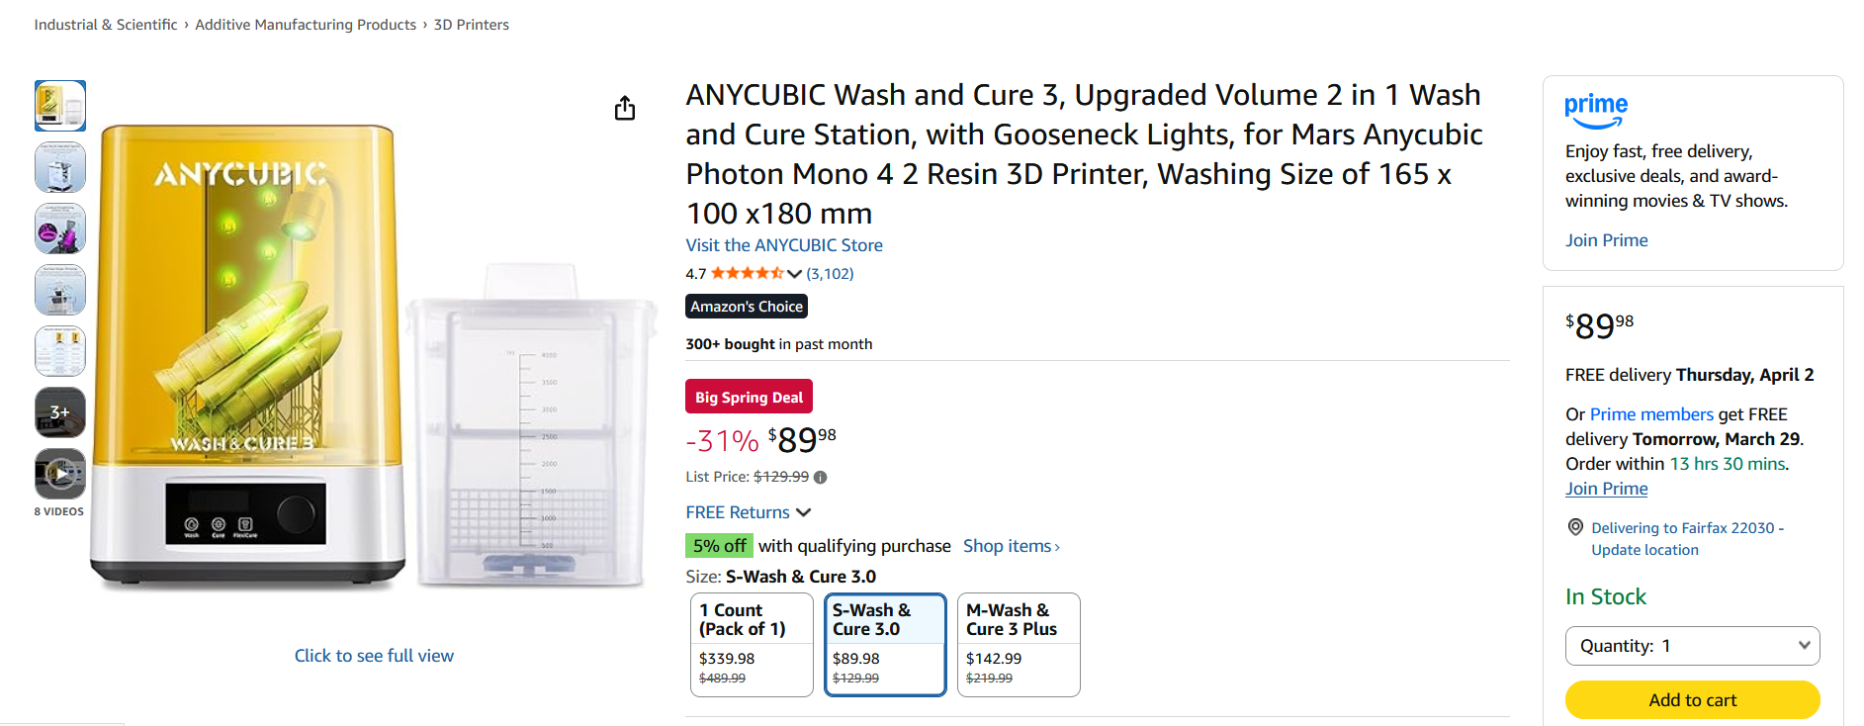Expand the FREE Returns details

click(x=749, y=512)
